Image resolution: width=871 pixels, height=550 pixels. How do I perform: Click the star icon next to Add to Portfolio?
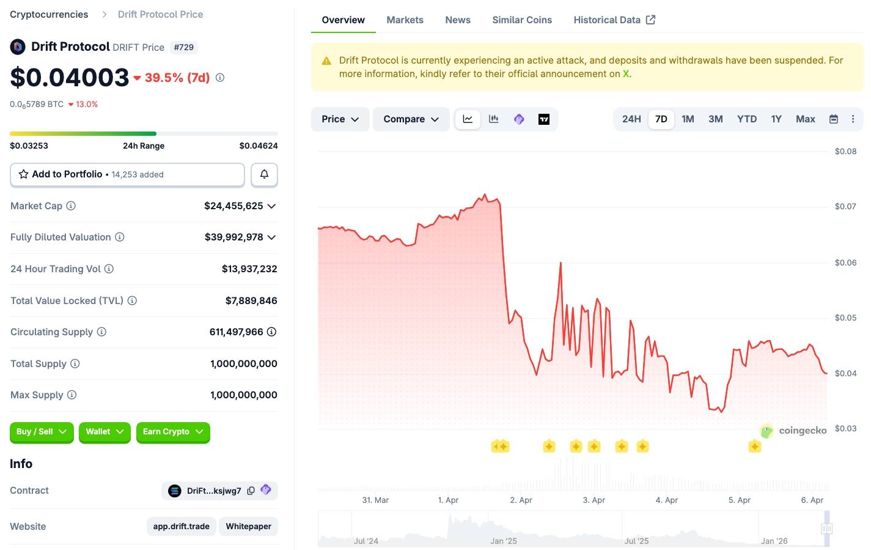point(23,174)
